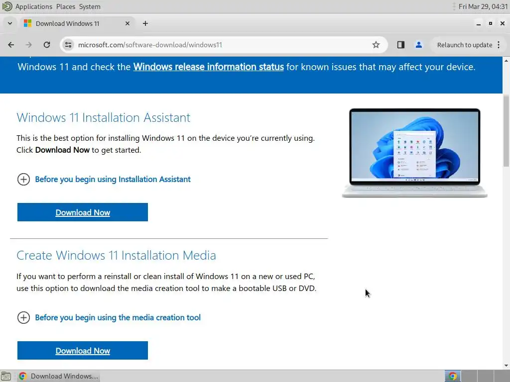Click the show desktop icon in bottom panel

6,376
